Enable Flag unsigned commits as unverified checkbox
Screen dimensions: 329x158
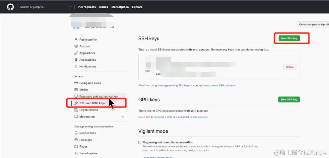click(x=140, y=142)
